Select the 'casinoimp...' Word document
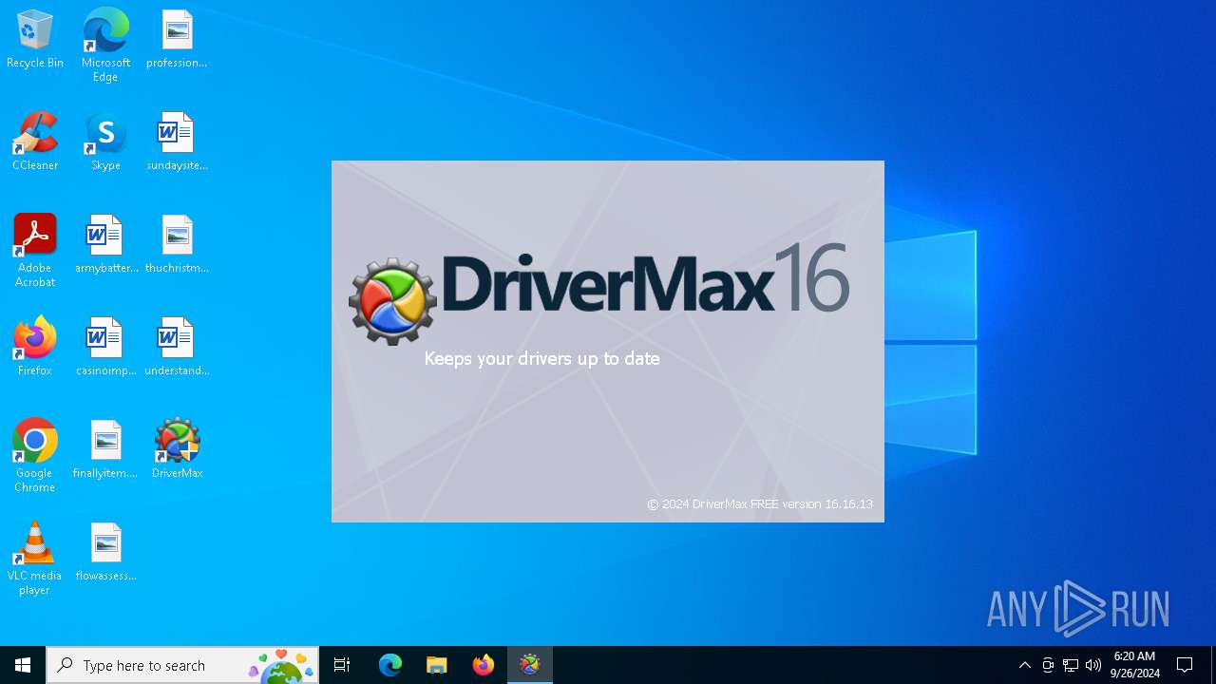This screenshot has width=1216, height=684. (105, 348)
